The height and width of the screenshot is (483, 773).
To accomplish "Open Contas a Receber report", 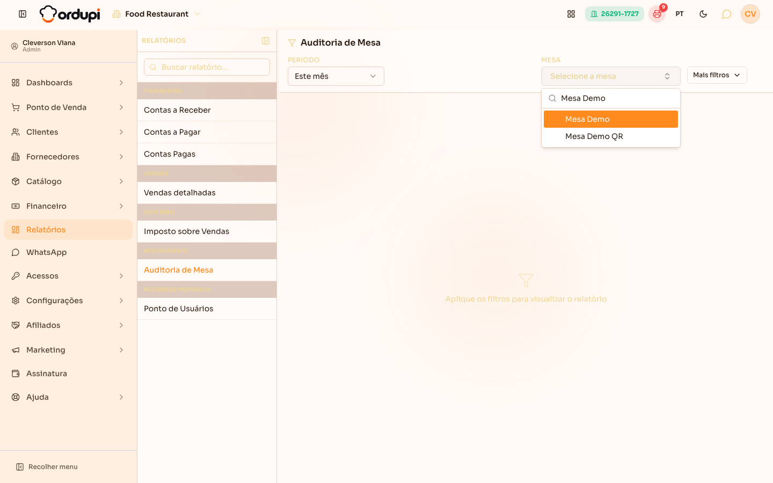I will coord(207,110).
